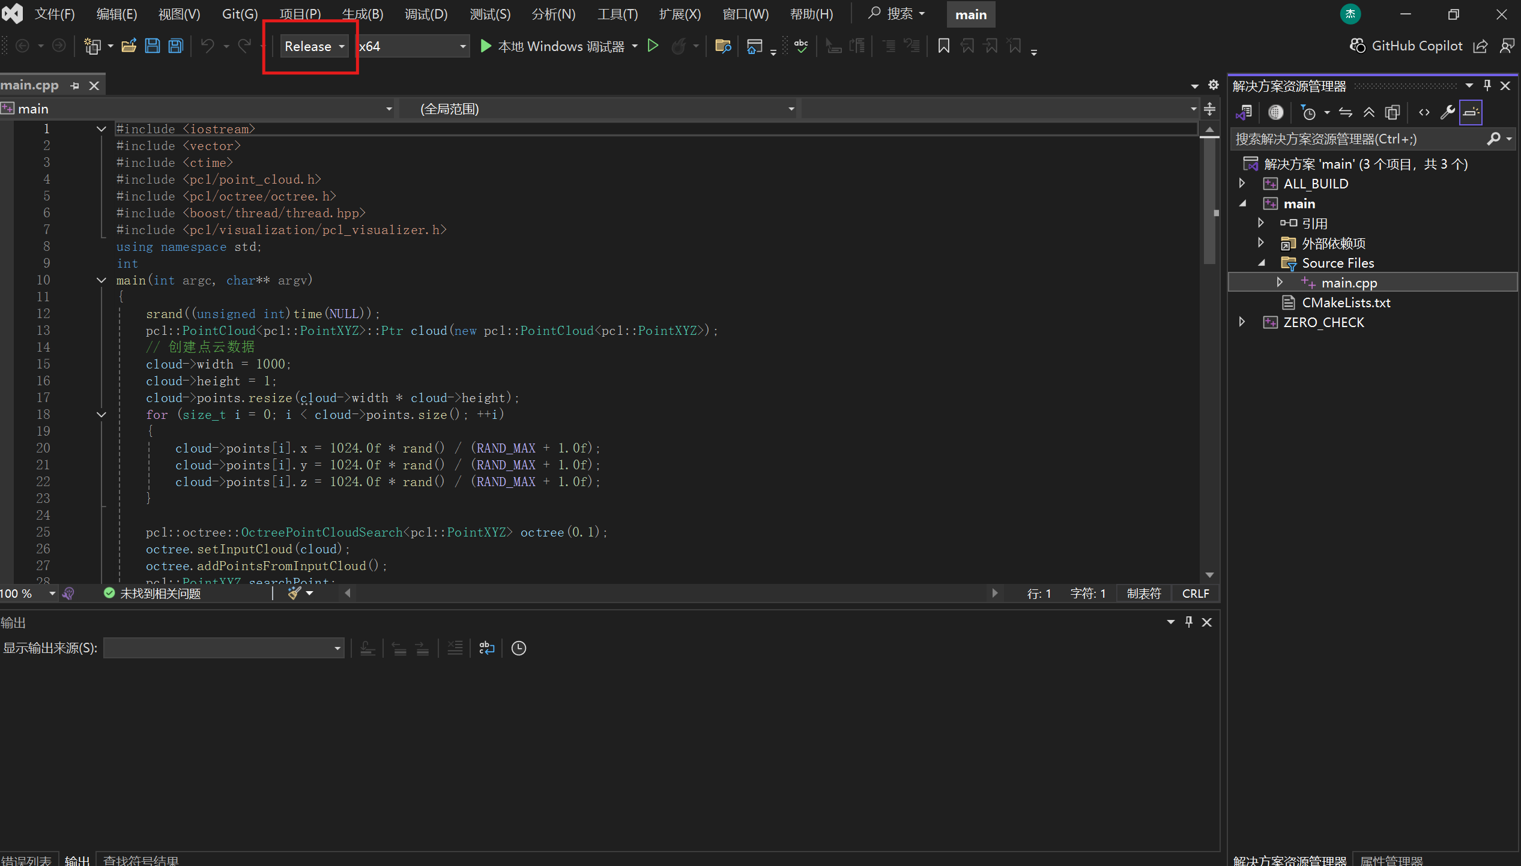Click the Save All toolbar icon
1521x866 pixels.
(x=175, y=46)
